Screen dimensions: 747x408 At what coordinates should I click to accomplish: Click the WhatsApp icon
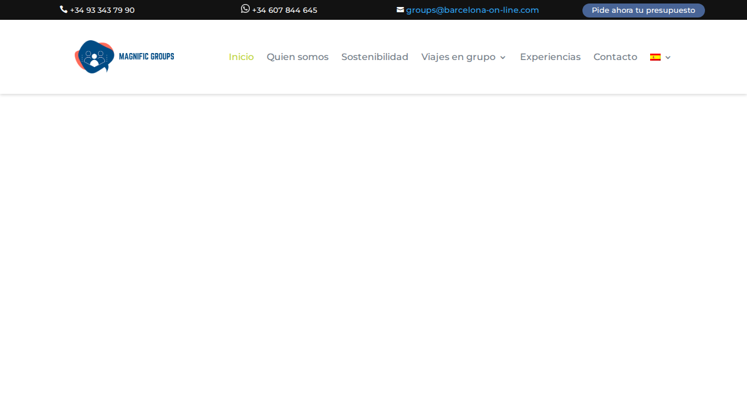click(245, 8)
